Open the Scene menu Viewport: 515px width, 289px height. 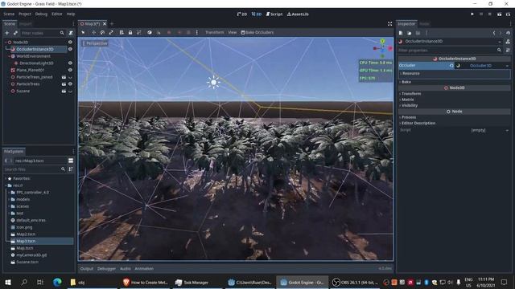(9, 14)
